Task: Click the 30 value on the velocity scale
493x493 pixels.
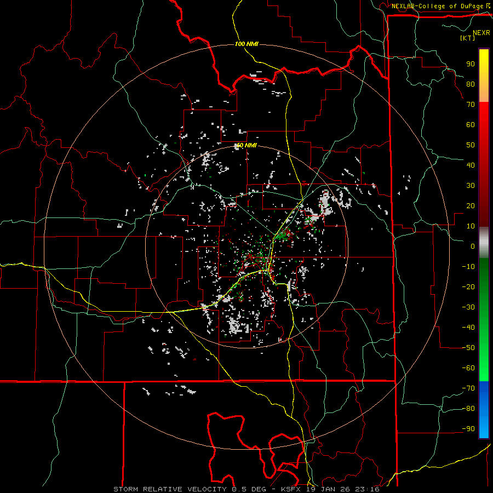Action: click(471, 186)
